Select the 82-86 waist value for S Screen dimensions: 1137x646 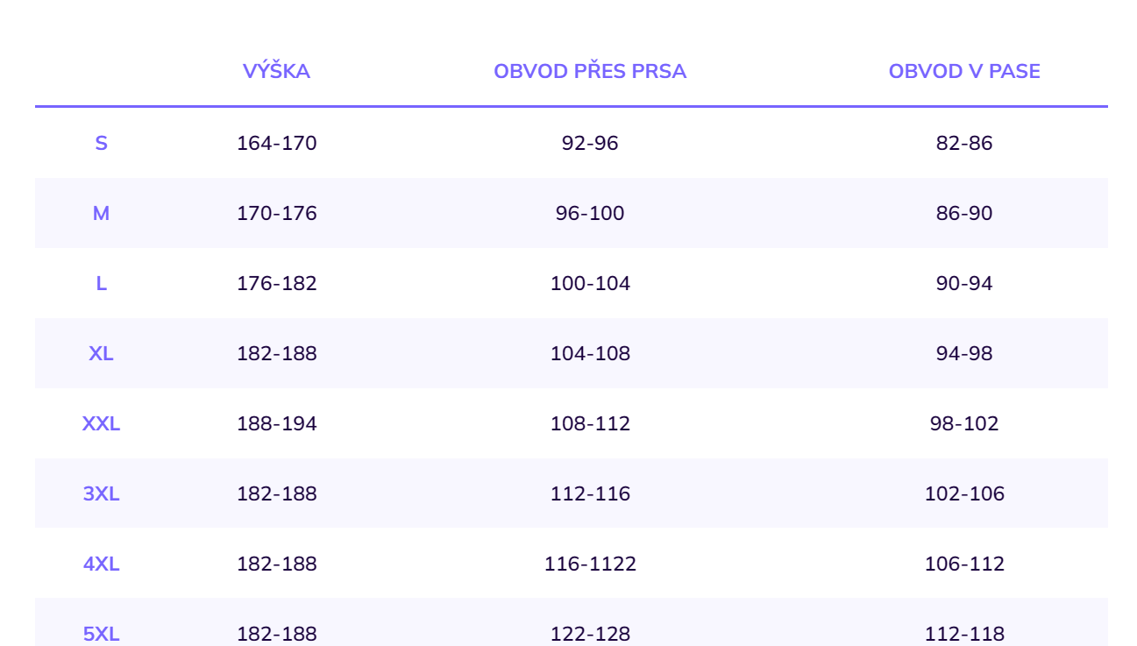(964, 143)
